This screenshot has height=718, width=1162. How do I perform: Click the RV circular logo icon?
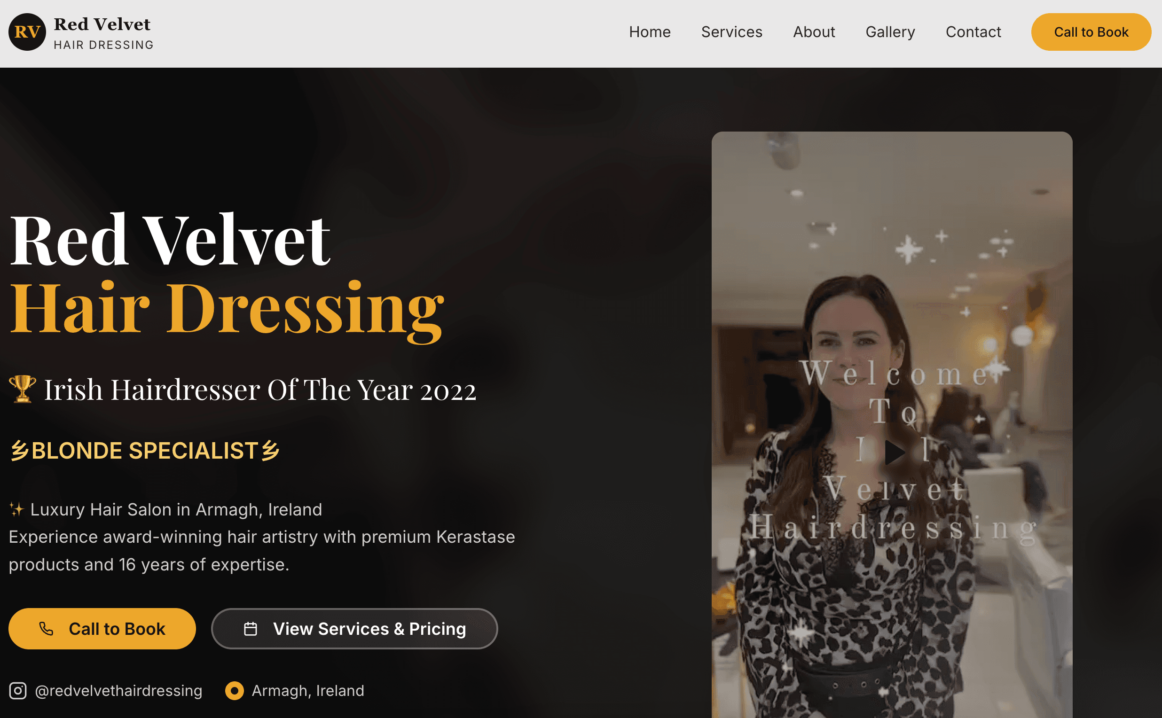[x=27, y=32]
